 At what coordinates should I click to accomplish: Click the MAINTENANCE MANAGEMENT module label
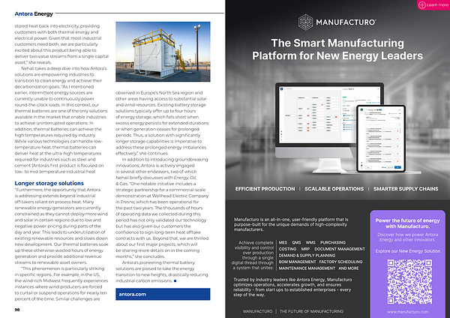point(307,268)
